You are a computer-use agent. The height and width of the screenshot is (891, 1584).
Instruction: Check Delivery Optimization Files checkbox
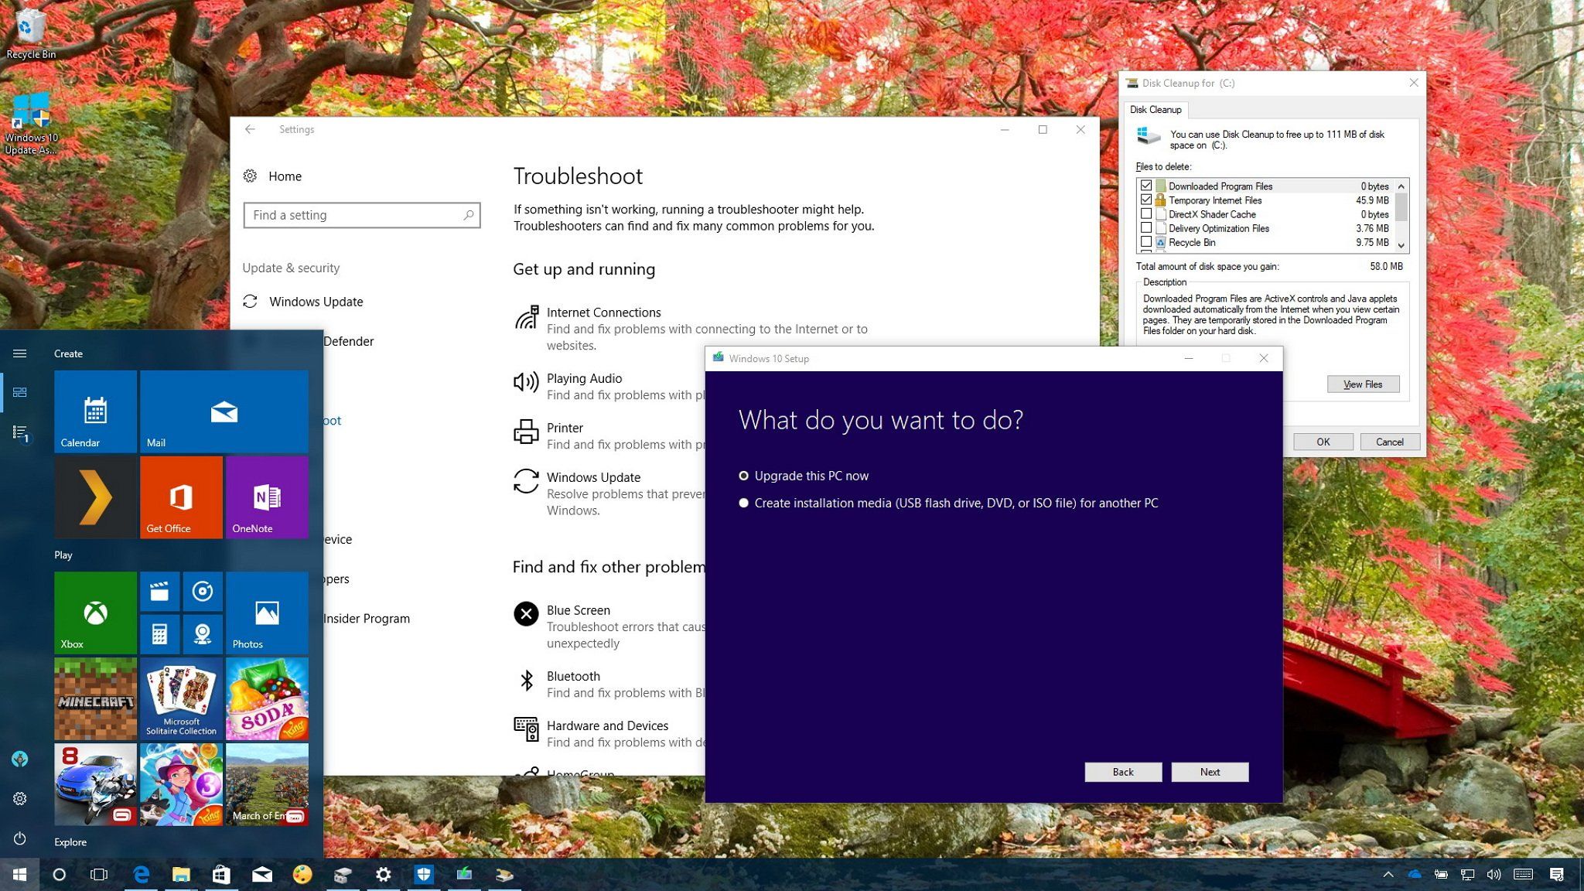[x=1146, y=227]
